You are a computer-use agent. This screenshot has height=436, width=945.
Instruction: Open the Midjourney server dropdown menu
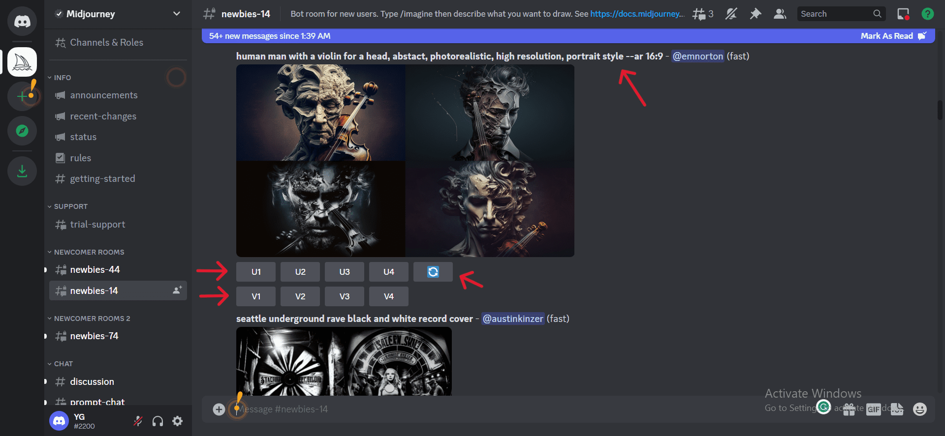[x=177, y=14]
